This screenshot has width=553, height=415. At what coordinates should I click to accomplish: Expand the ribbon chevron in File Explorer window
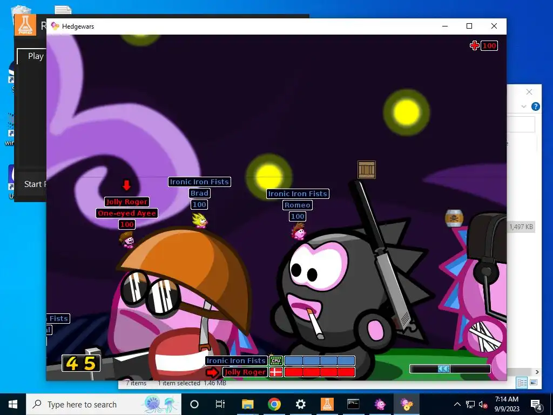[524, 106]
